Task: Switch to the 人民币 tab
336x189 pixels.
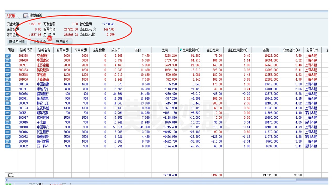Action: 10,16
